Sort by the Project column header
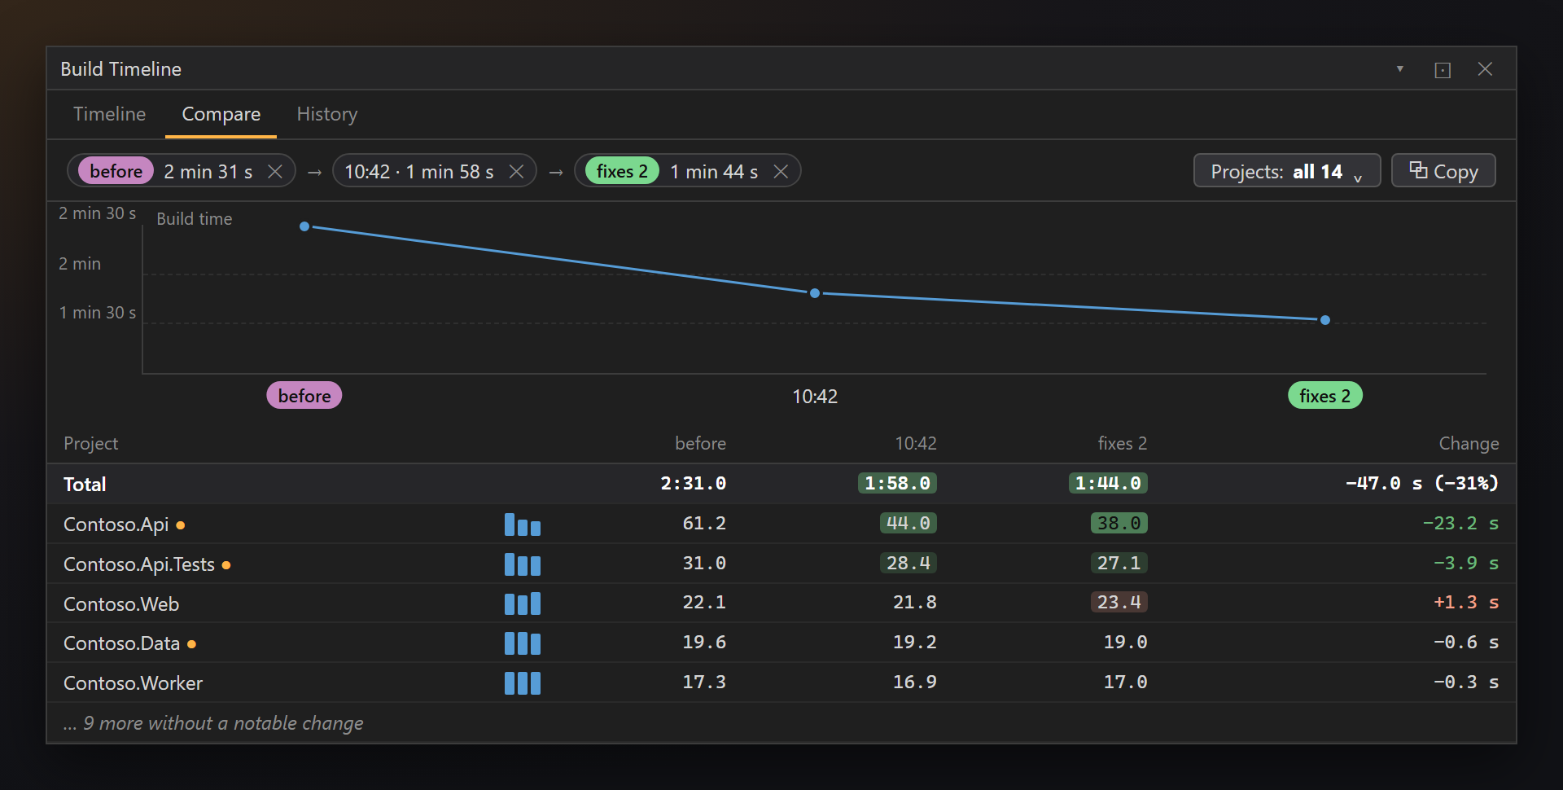 point(90,444)
